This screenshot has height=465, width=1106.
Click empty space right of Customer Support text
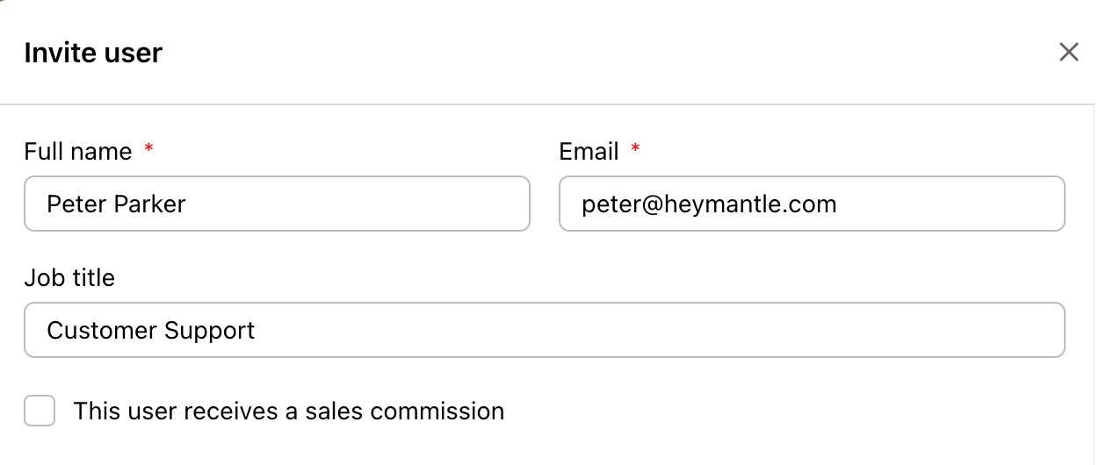click(659, 331)
